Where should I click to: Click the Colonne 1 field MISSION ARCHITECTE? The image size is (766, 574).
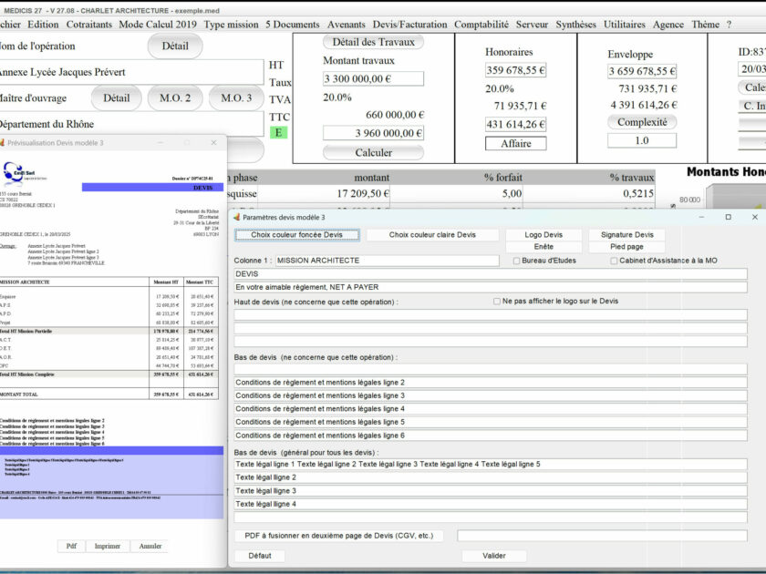click(x=388, y=261)
